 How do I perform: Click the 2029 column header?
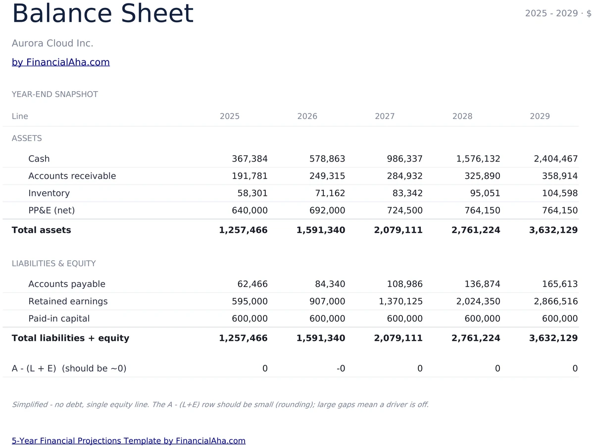point(540,116)
